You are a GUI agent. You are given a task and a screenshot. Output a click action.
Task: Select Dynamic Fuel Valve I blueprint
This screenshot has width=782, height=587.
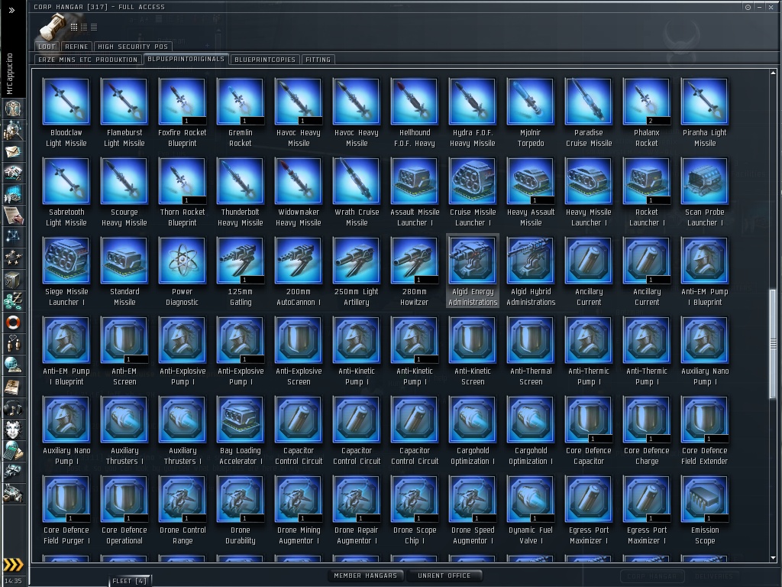pyautogui.click(x=531, y=511)
